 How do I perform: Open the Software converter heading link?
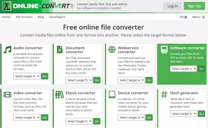click(188, 48)
